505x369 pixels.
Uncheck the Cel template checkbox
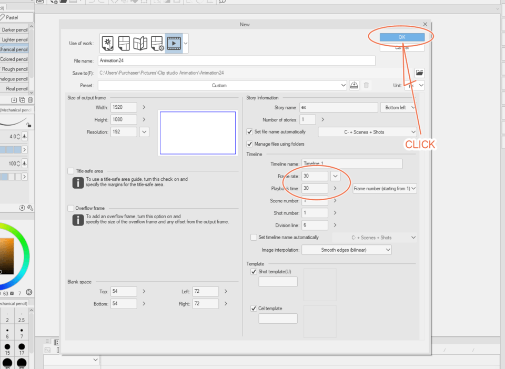pyautogui.click(x=254, y=308)
